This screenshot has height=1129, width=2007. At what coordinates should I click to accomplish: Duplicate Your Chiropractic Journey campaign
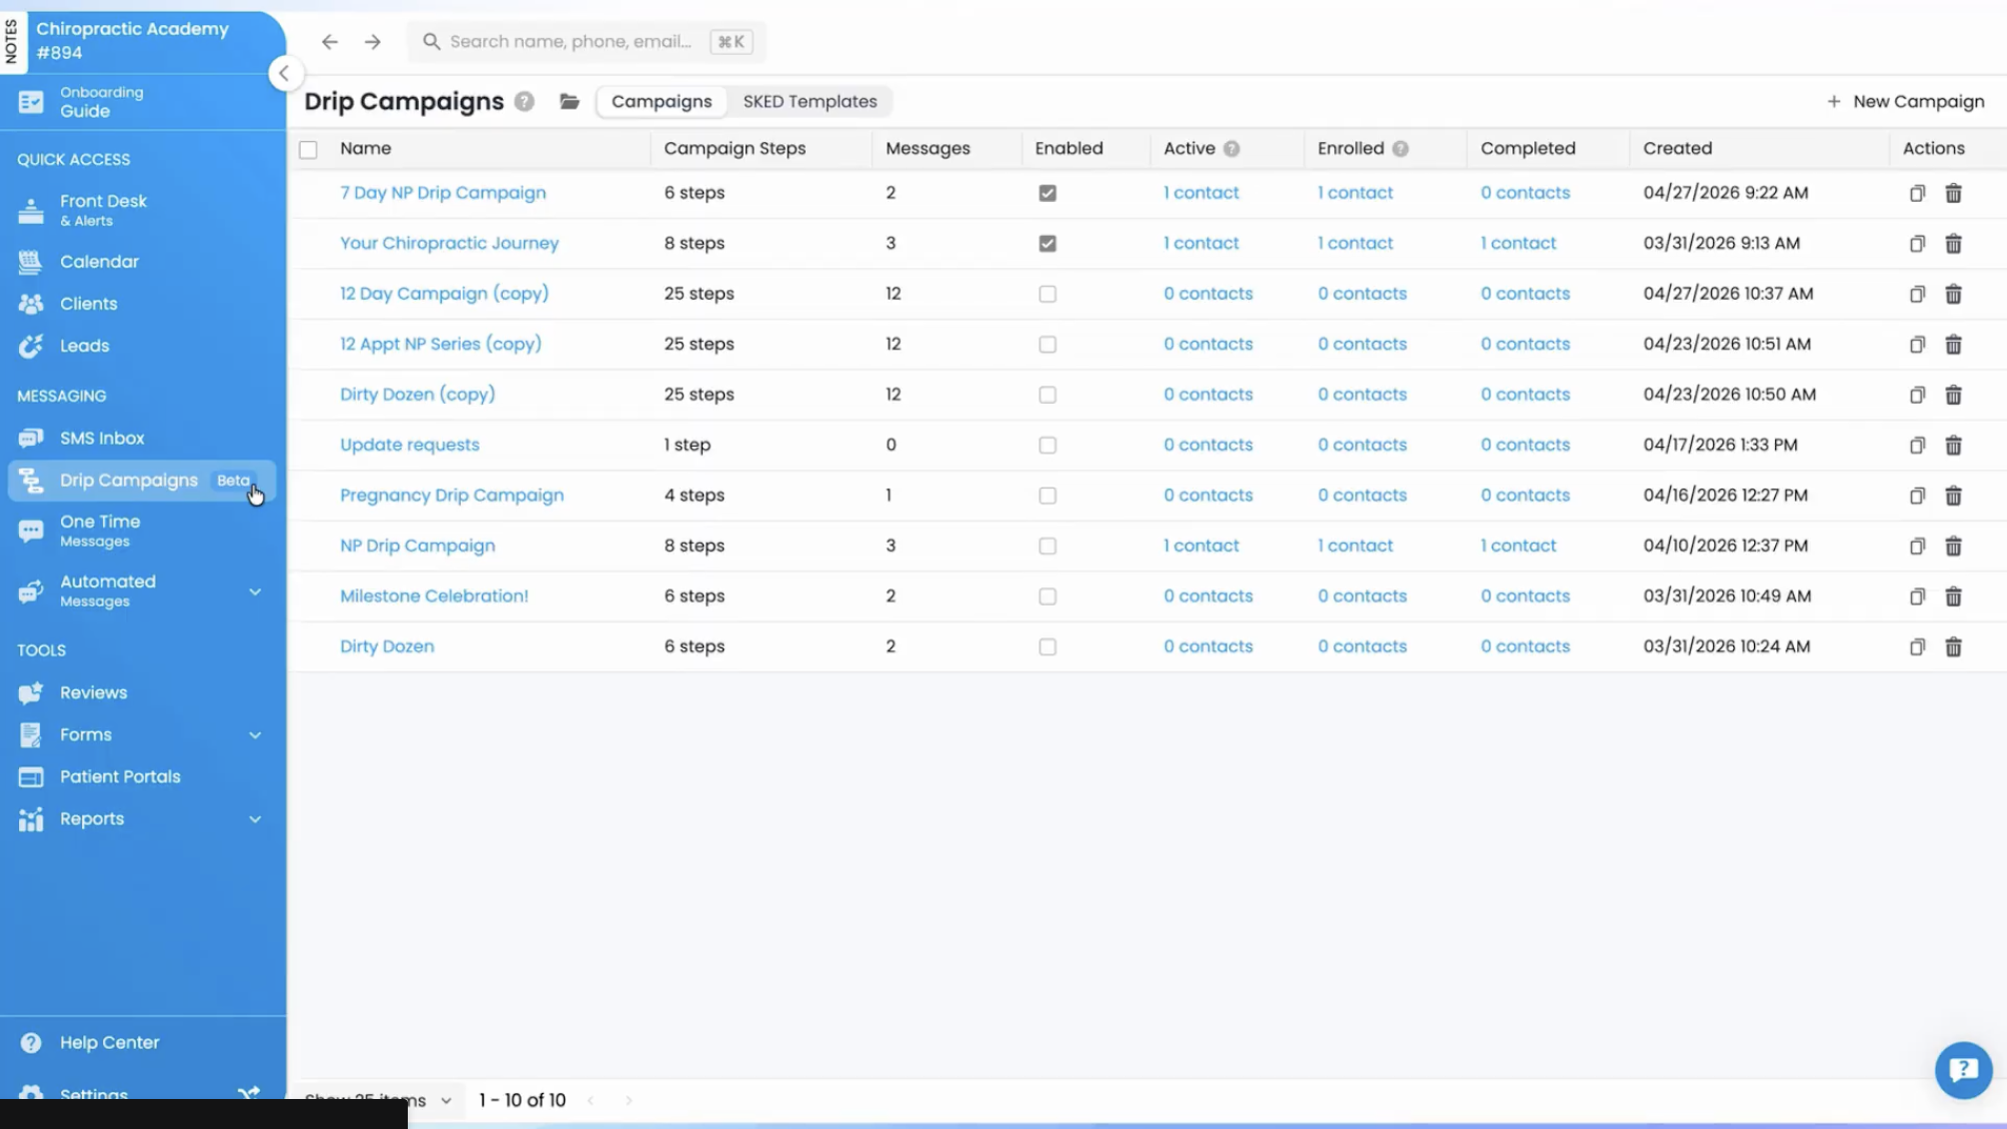pyautogui.click(x=1917, y=244)
